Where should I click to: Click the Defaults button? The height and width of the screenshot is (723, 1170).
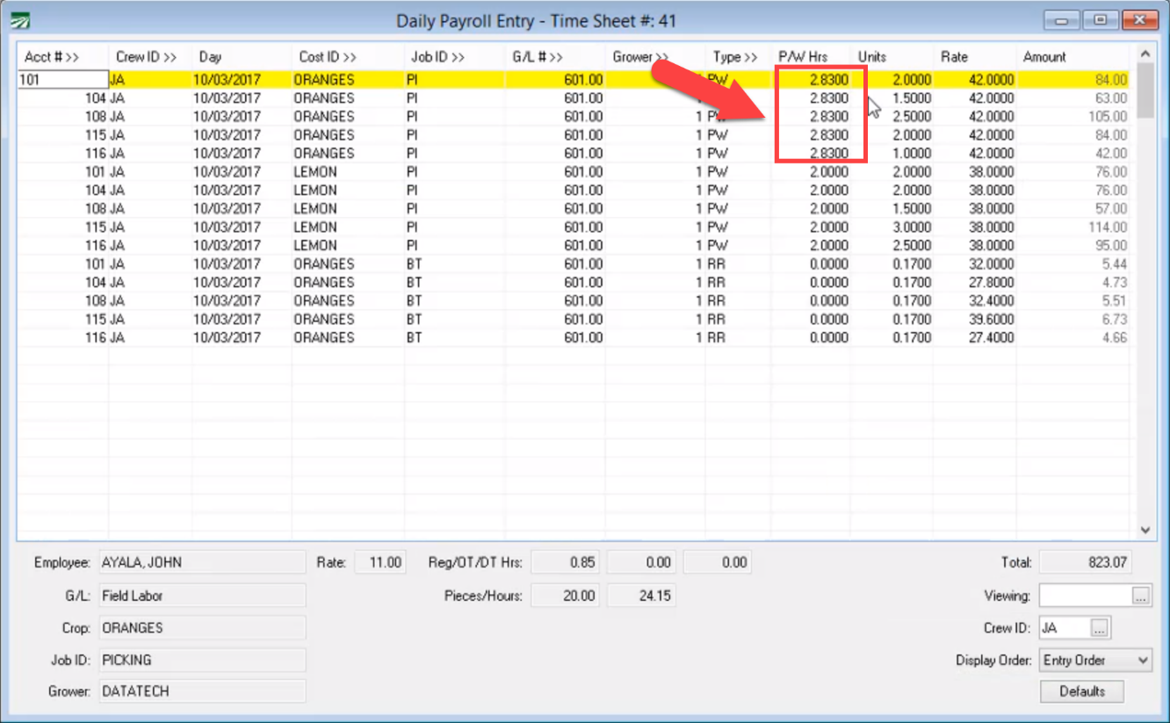click(1082, 691)
